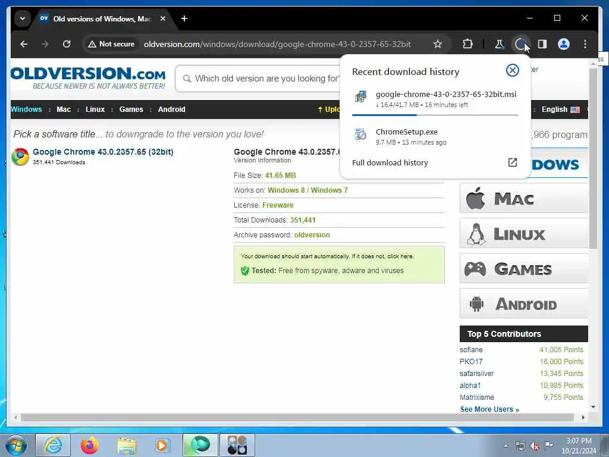Image resolution: width=609 pixels, height=457 pixels.
Task: Open Windows Media Player on taskbar
Action: [x=162, y=445]
